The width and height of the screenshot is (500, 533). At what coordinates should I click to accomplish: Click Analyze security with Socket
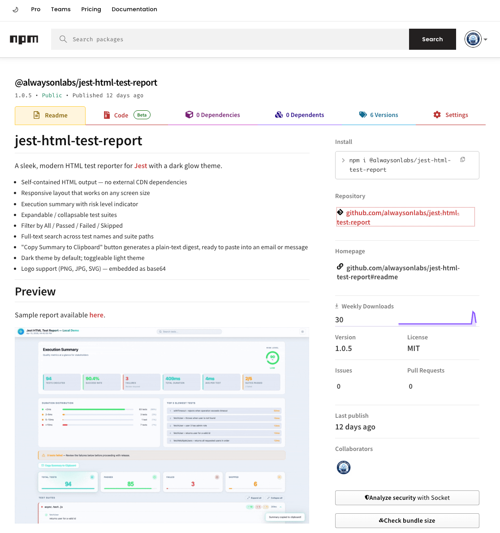point(407,498)
